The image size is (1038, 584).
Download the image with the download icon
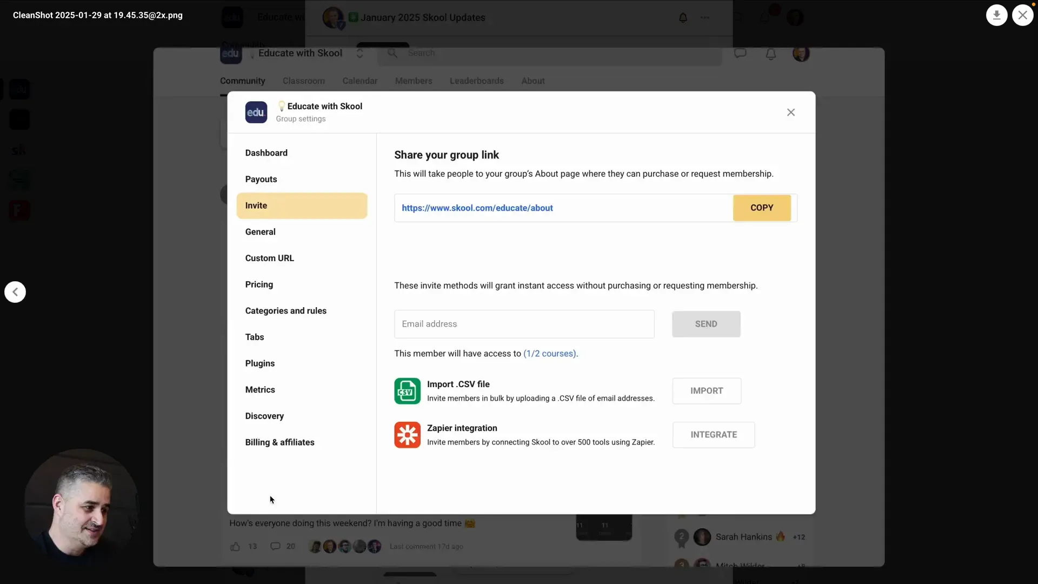pos(996,15)
